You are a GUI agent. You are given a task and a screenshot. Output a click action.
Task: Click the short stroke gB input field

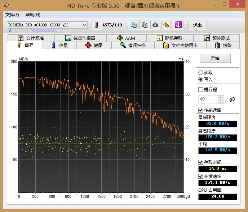208,99
